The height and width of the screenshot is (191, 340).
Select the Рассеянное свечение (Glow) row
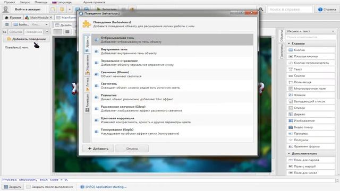tap(172, 108)
